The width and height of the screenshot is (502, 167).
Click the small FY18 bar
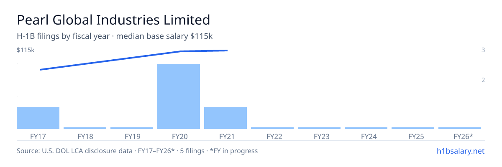pos(85,128)
